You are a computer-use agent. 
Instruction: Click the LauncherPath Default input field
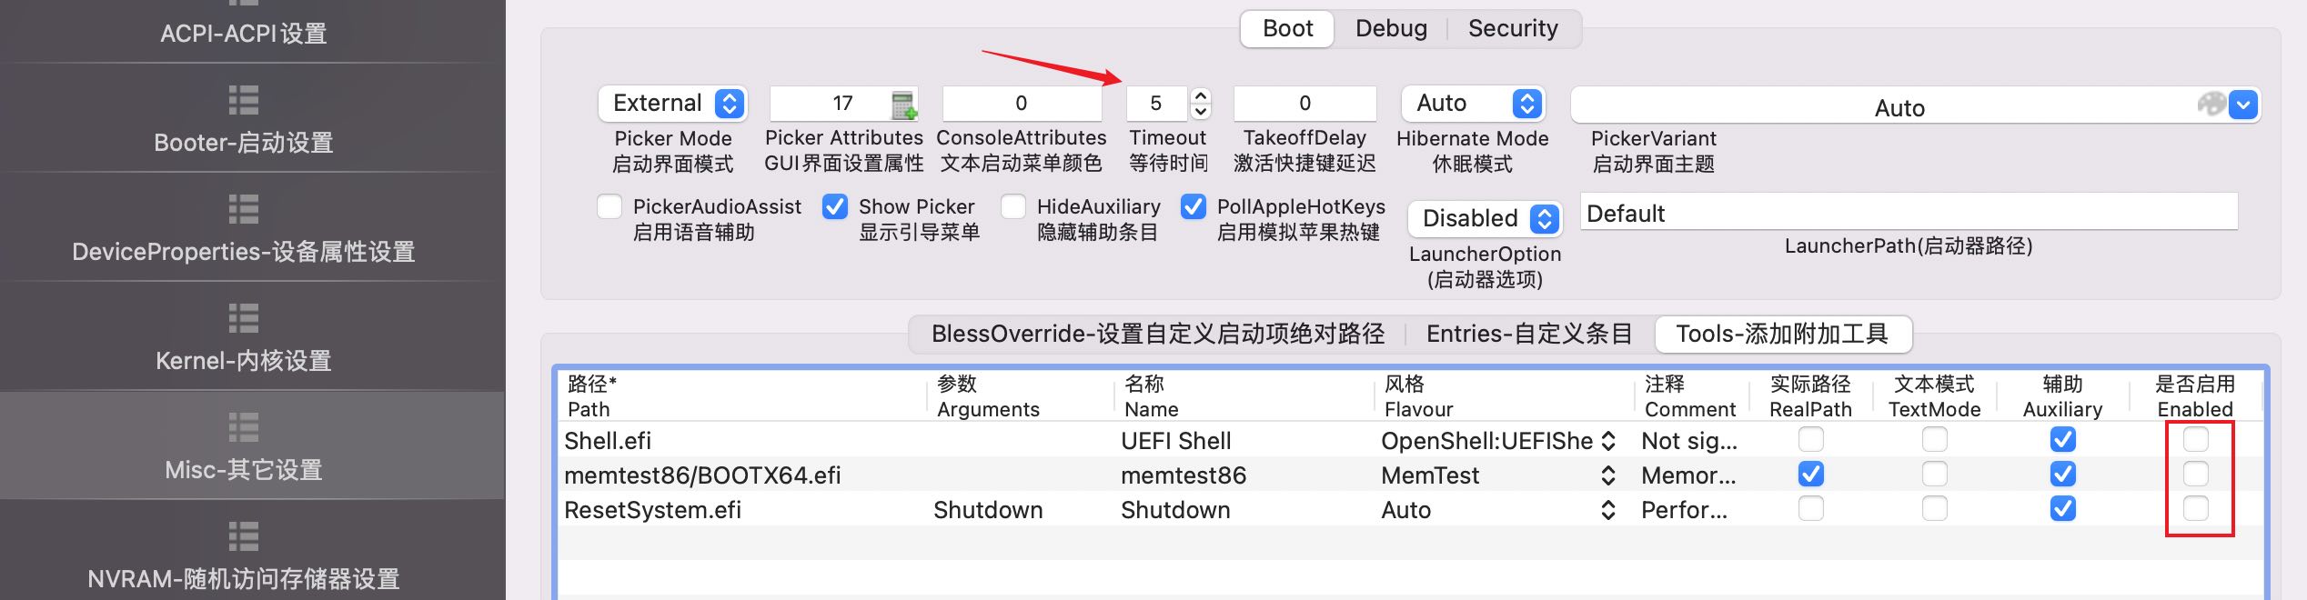click(x=1909, y=214)
